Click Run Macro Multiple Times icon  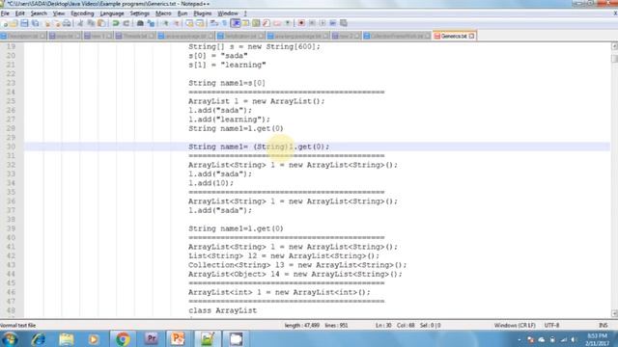[333, 23]
